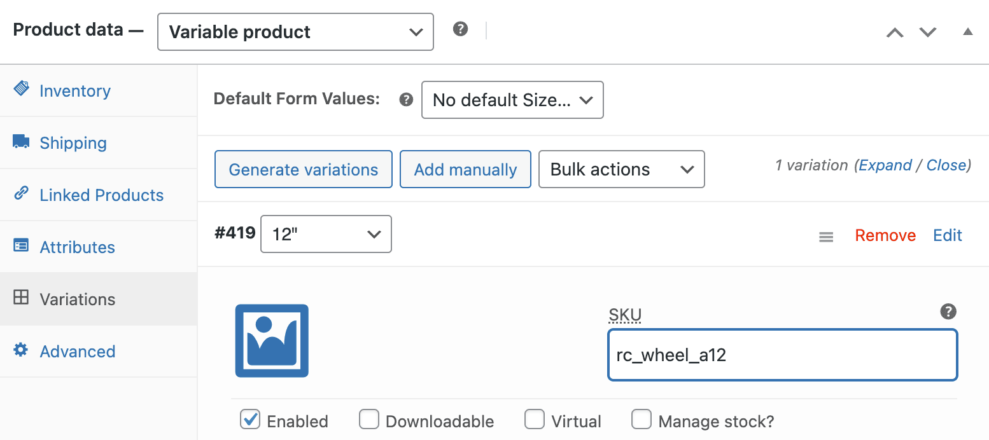
Task: Click the Linked Products chain icon
Action: click(x=22, y=195)
